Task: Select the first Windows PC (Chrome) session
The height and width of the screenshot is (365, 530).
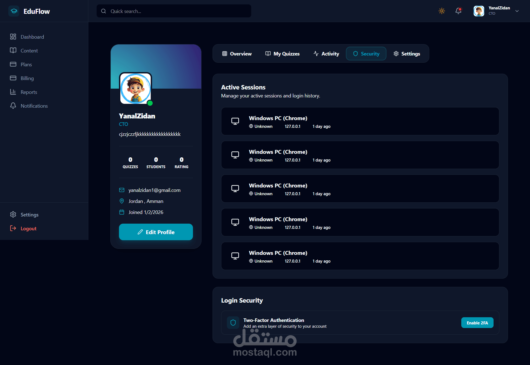Action: [360, 121]
